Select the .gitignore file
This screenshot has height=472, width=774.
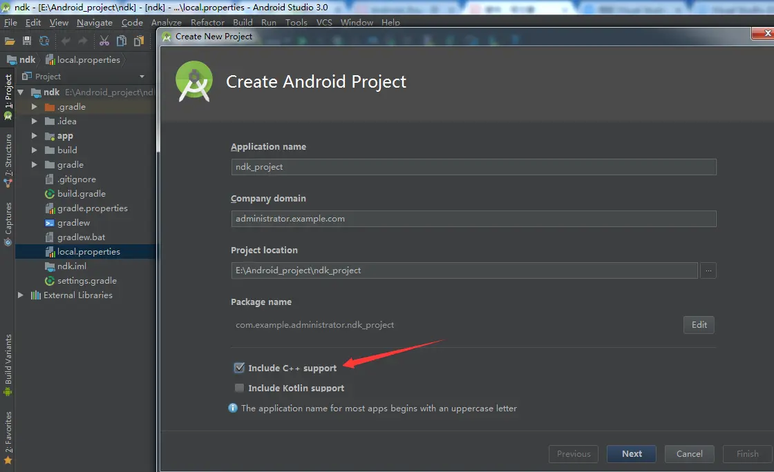coord(70,179)
